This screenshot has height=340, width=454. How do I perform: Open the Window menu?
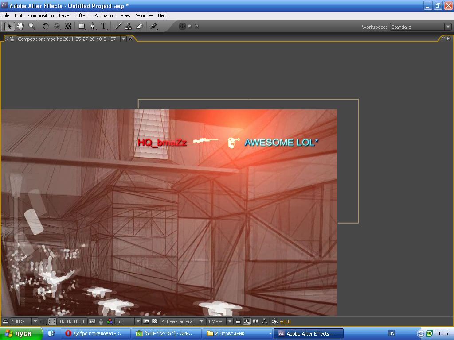(144, 15)
